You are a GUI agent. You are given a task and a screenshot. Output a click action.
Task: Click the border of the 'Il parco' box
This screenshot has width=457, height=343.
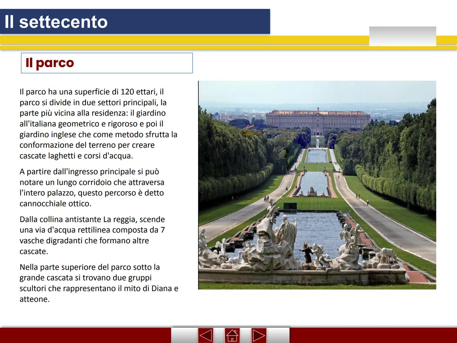[107, 54]
